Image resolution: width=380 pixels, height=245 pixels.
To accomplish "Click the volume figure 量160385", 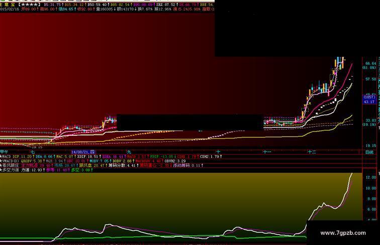I will [x=105, y=9].
